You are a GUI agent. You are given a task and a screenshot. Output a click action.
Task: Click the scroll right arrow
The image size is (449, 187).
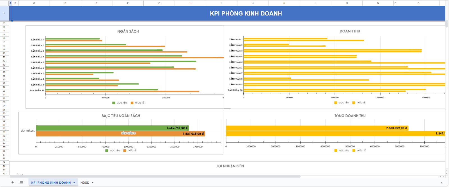tap(444, 177)
